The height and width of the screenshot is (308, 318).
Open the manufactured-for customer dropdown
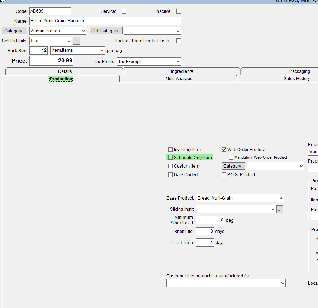click(x=226, y=283)
